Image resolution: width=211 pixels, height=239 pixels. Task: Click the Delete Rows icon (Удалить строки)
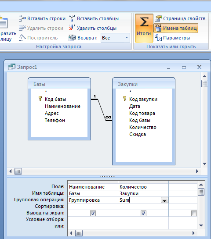22,28
